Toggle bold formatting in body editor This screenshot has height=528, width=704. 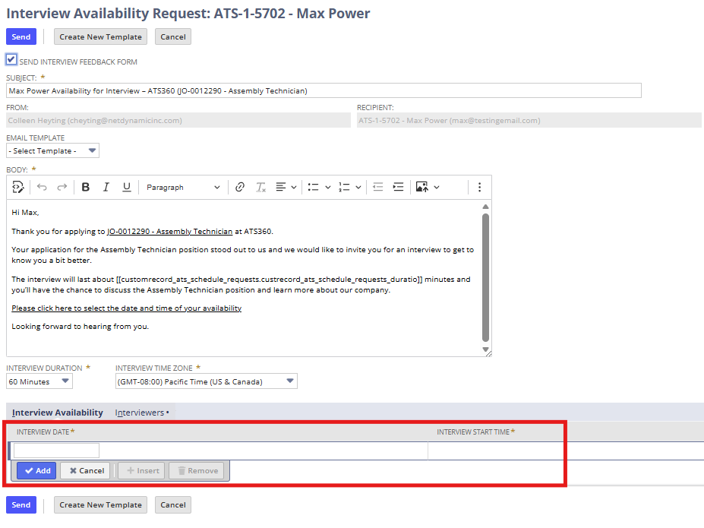pyautogui.click(x=85, y=187)
